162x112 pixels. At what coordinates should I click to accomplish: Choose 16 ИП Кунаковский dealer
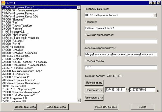(39, 47)
